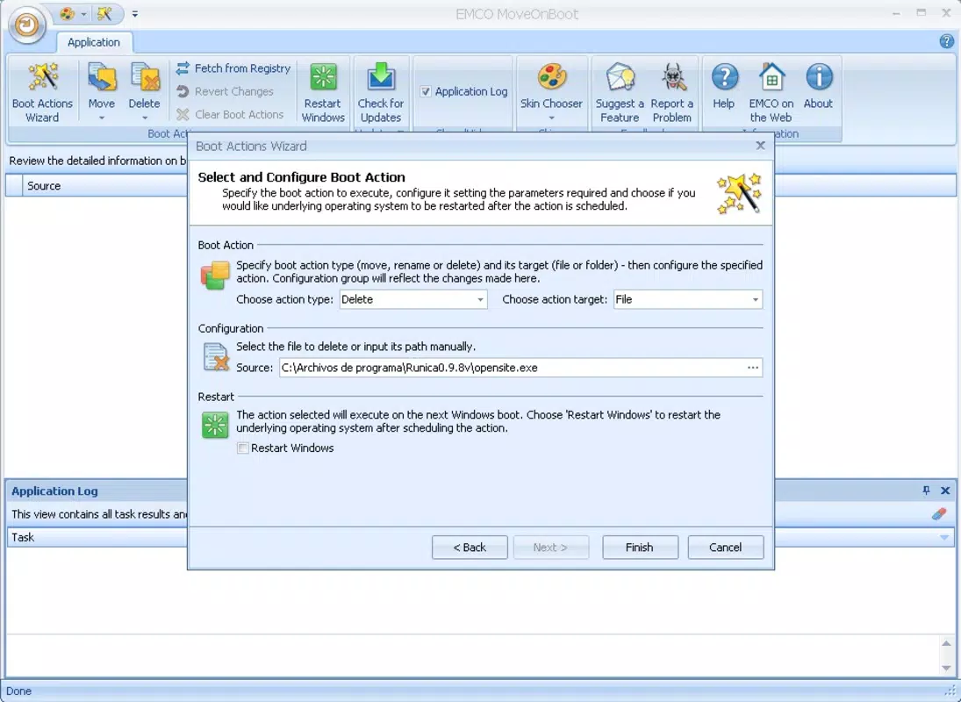This screenshot has width=961, height=702.
Task: Click the eraser clear log icon
Action: [x=939, y=514]
